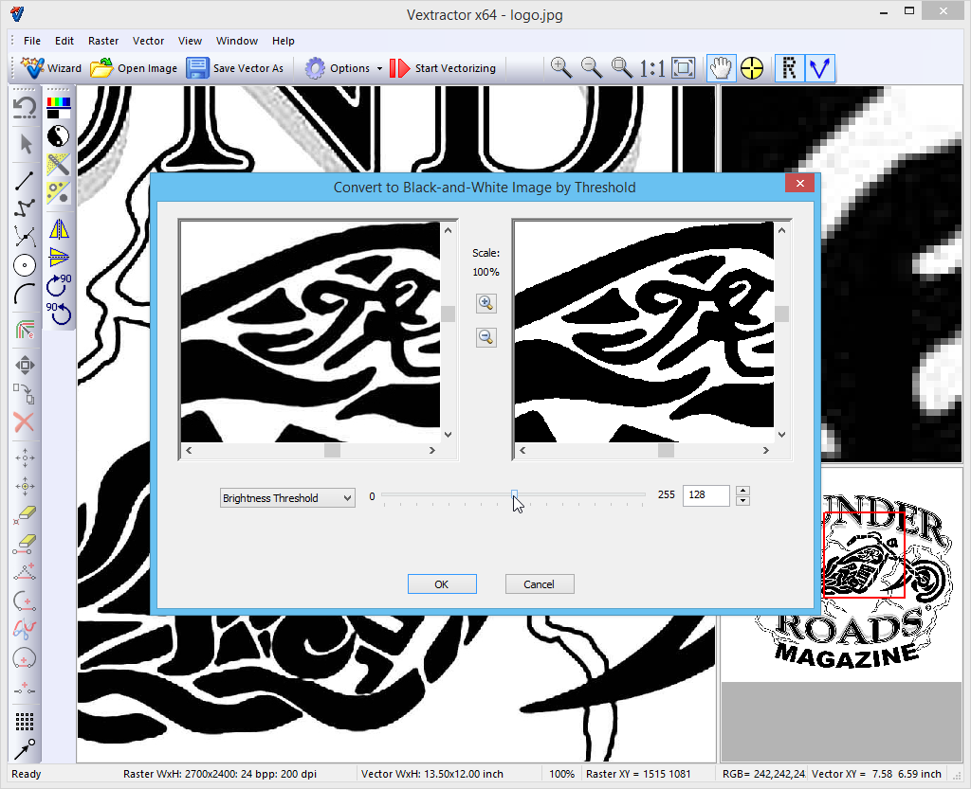Select the circle drawing tool
Image resolution: width=971 pixels, height=789 pixels.
pyautogui.click(x=25, y=266)
